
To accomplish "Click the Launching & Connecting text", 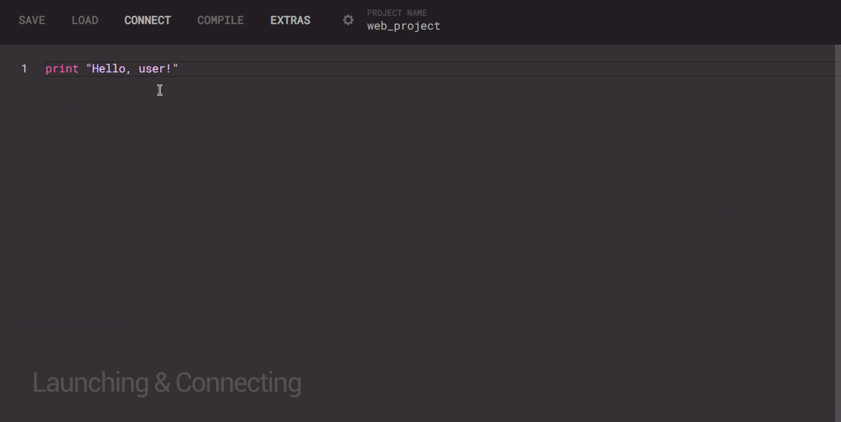I will pyautogui.click(x=167, y=382).
